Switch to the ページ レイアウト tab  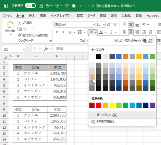[61, 15]
